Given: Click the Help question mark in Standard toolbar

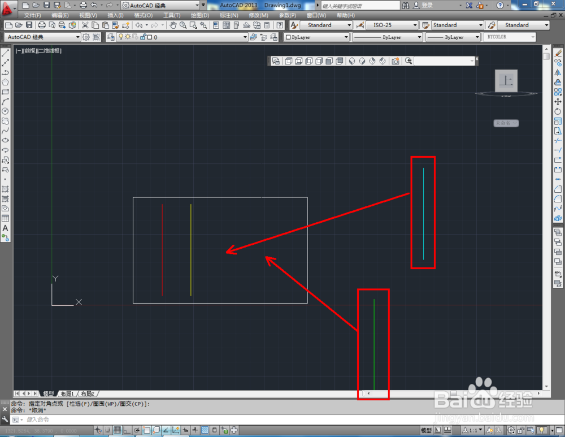Looking at the screenshot, I should 280,25.
